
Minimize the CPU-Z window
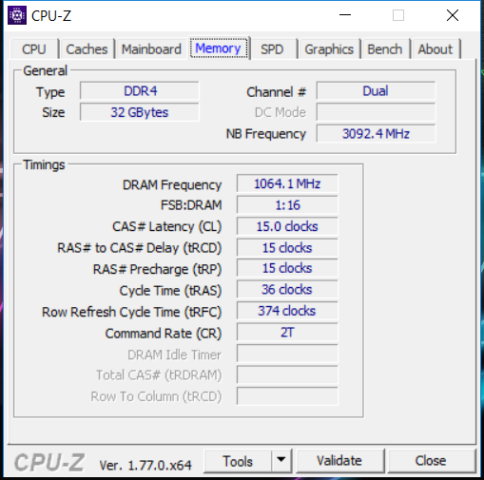(x=345, y=15)
